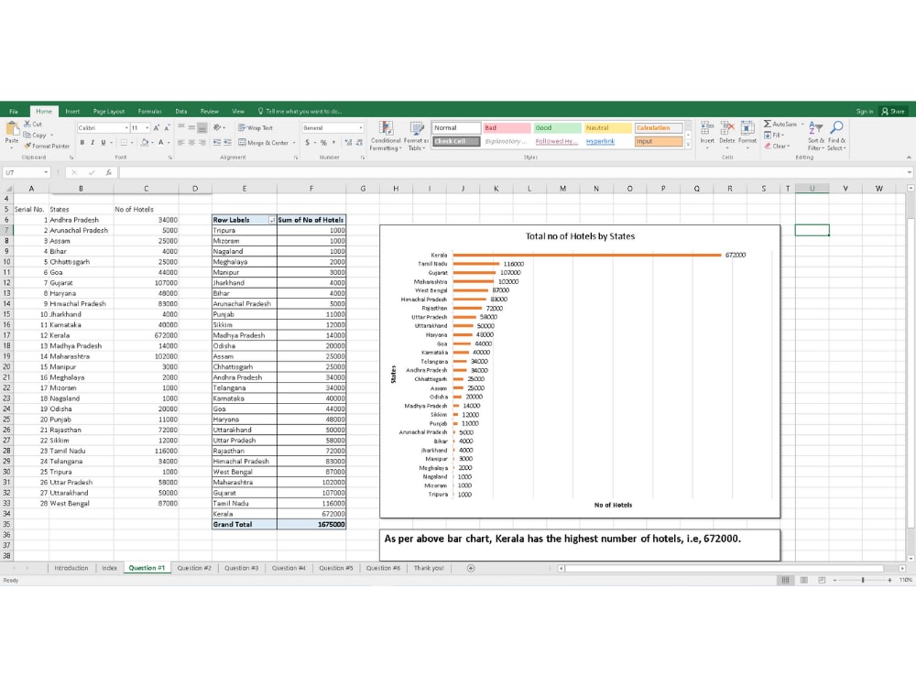Click inside the Name Box
The width and height of the screenshot is (916, 687).
click(x=21, y=170)
